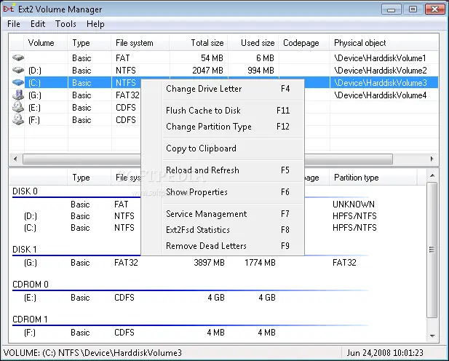Click the drive icon beside (D:) volume

coord(17,70)
